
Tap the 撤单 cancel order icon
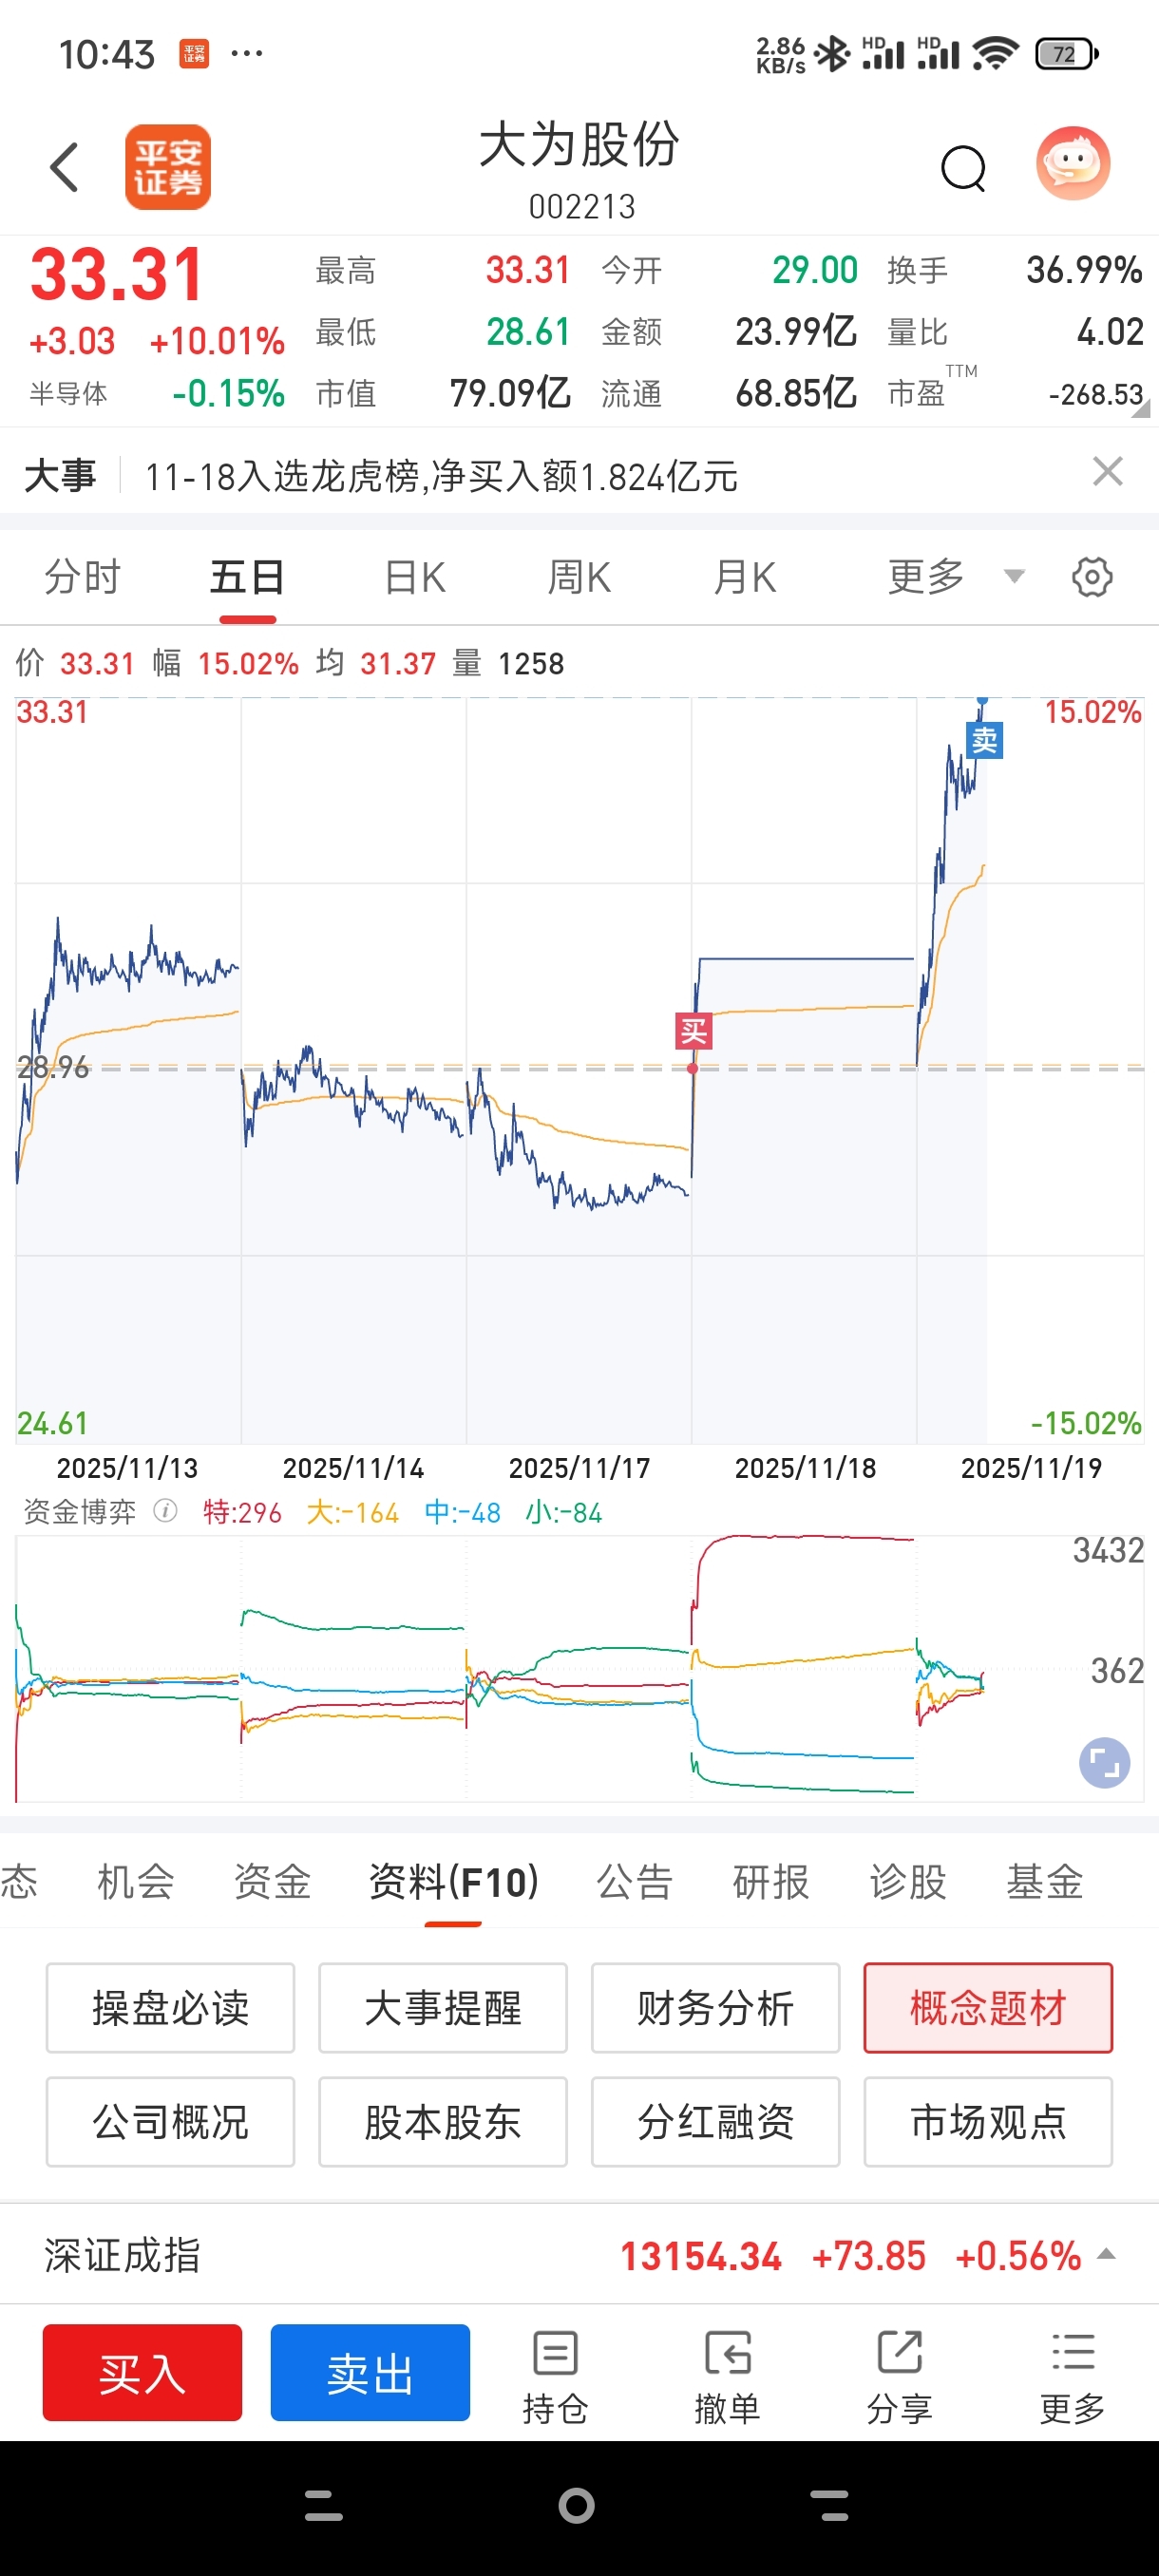point(727,2374)
